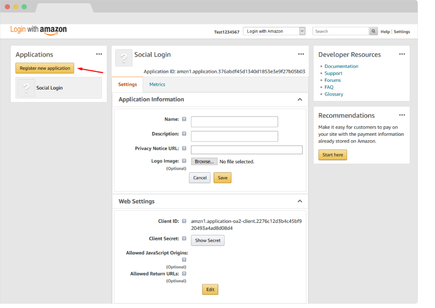Reveal client secret with Show Secret
Screen dimensions: 435x308
207,240
